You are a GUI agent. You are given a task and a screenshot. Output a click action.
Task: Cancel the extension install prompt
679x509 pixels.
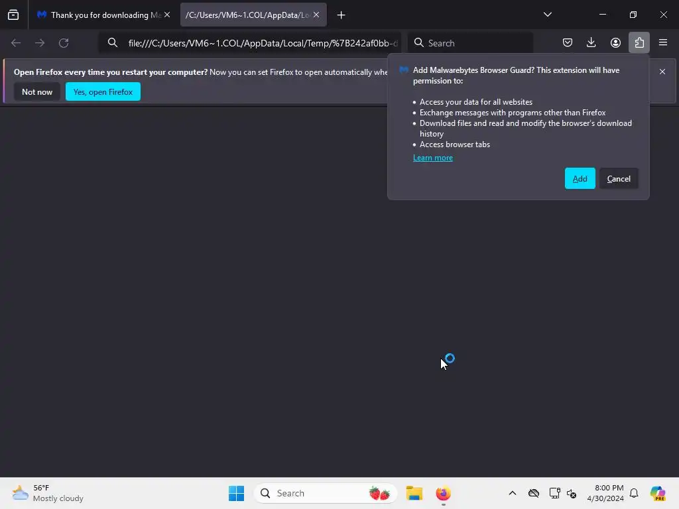tap(619, 178)
